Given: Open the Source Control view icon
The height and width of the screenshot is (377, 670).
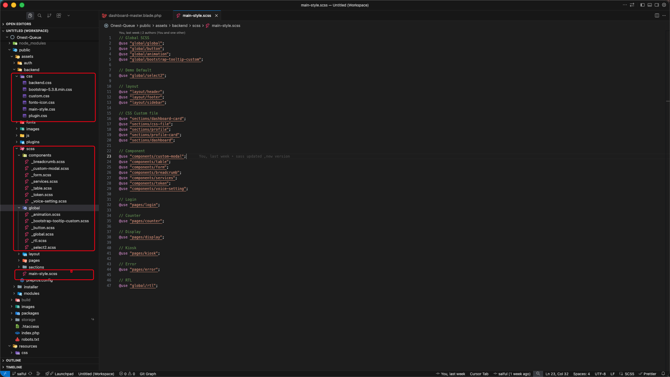Looking at the screenshot, I should point(49,15).
